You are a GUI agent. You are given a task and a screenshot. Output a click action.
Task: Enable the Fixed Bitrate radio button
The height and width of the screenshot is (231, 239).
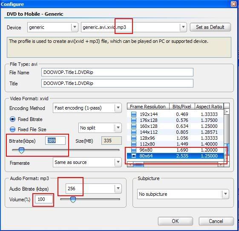[12, 119]
